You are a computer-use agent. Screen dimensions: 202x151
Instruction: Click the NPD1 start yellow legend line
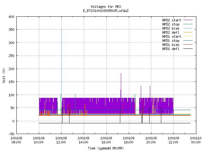[x=188, y=36]
